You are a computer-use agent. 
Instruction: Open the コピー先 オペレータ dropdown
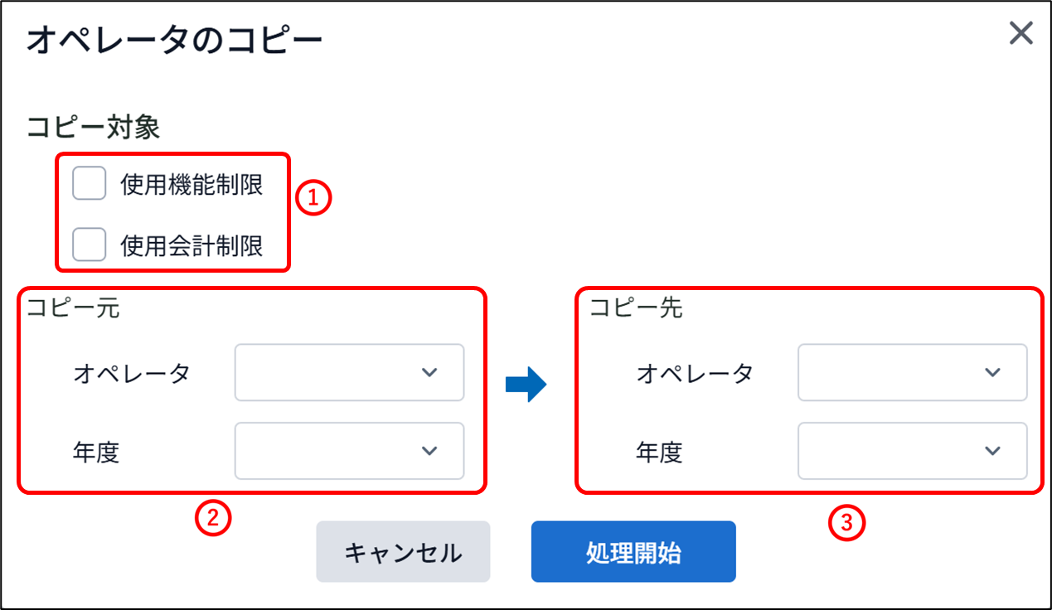pos(913,373)
